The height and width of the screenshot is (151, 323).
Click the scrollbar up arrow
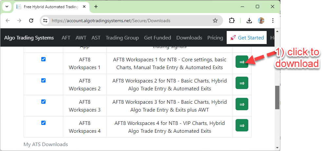coord(277,31)
